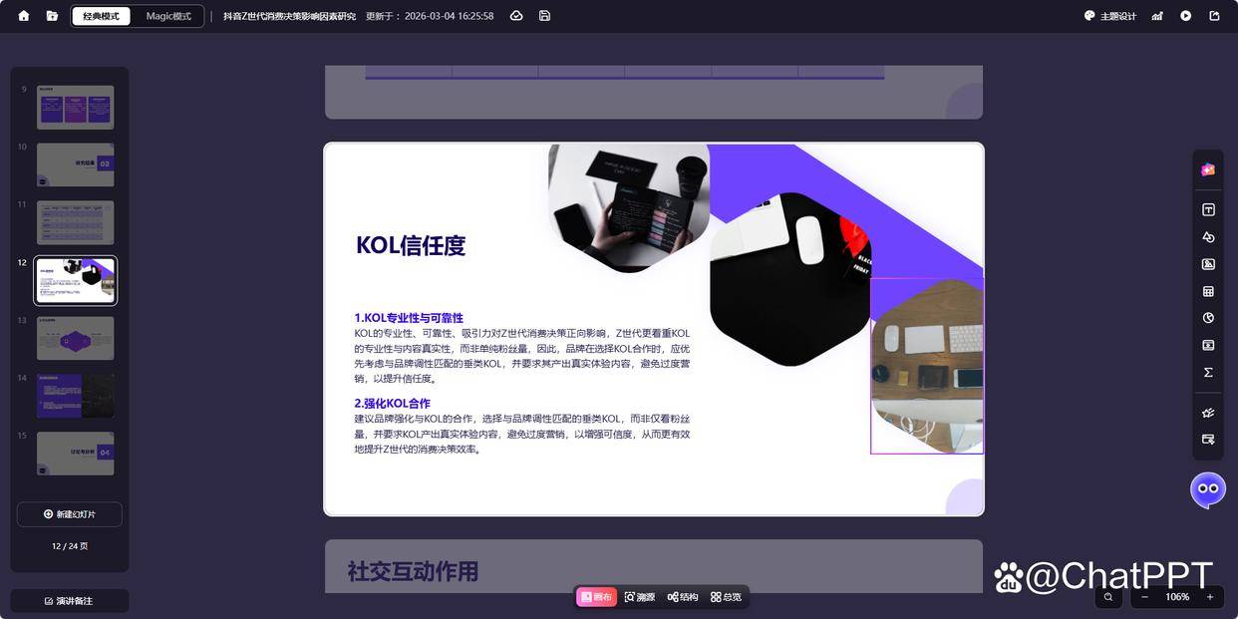The width and height of the screenshot is (1238, 619).
Task: Insert an image via right toolbar icon
Action: pos(1208,264)
